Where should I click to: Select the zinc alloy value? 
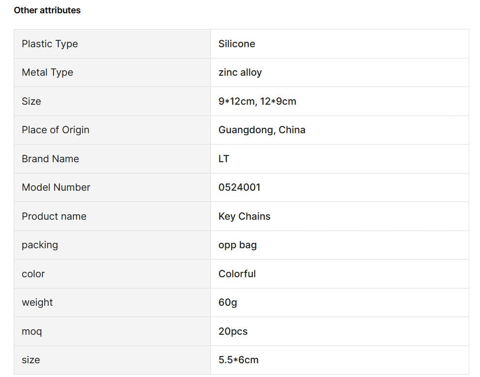tap(240, 72)
